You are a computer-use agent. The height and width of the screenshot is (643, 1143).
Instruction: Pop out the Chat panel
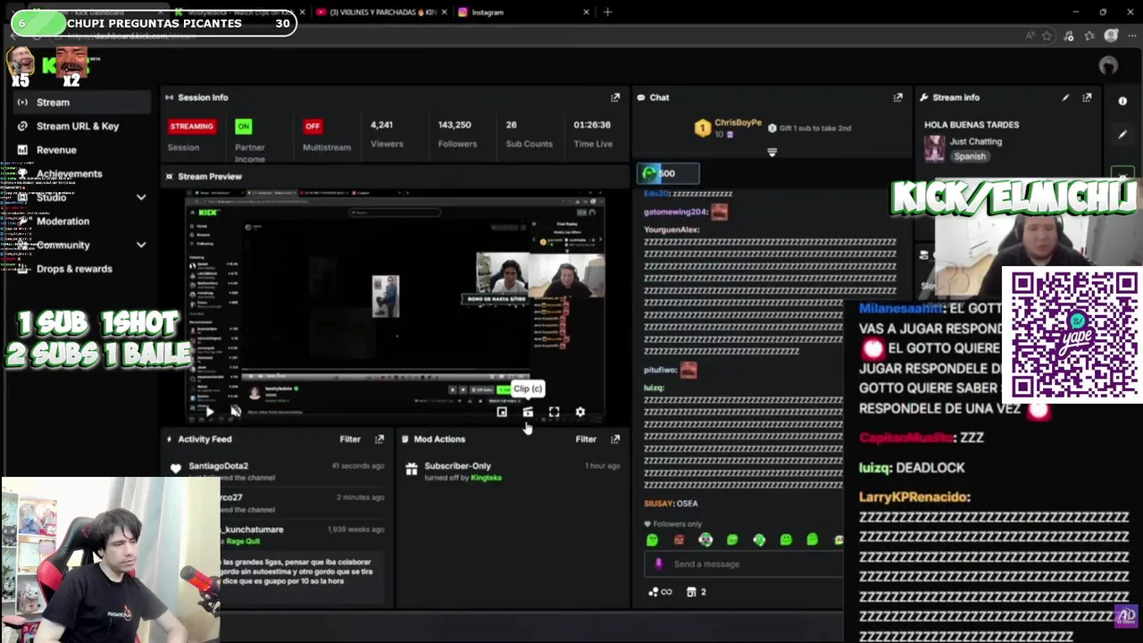(897, 97)
